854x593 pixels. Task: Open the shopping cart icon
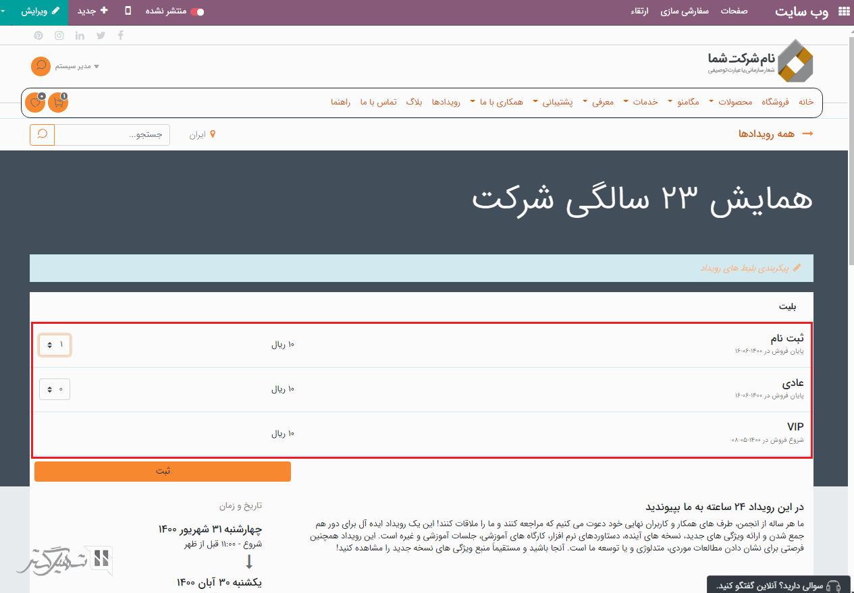coord(58,103)
